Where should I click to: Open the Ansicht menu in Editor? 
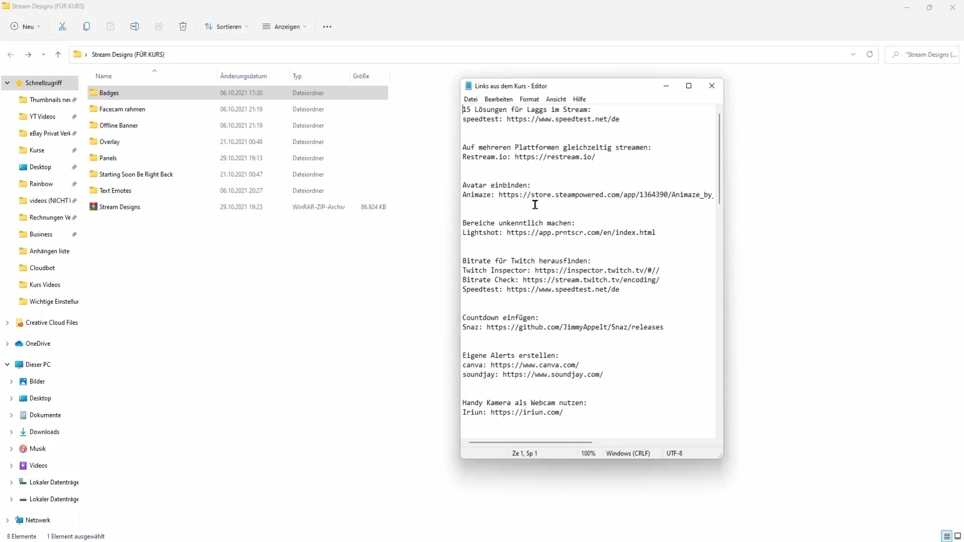click(x=556, y=99)
